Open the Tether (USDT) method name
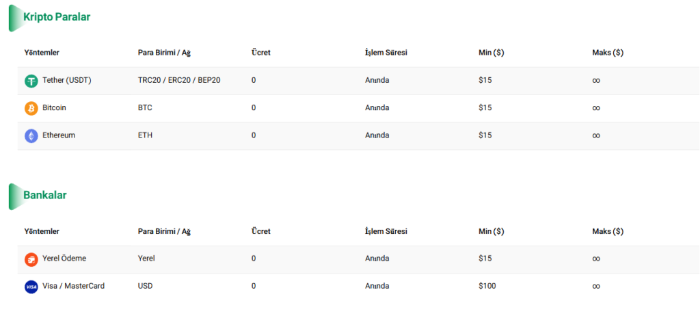The image size is (700, 316). [x=66, y=81]
